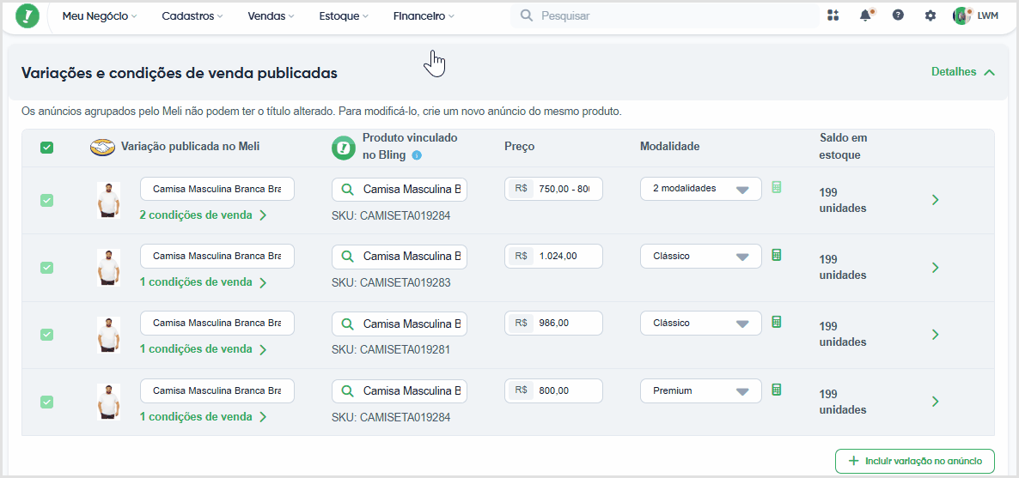Toggle the select-all header checkbox
This screenshot has width=1019, height=478.
point(46,148)
